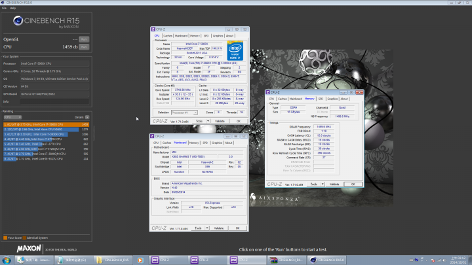Open About tab in top CPU-Z window
Viewport: 472px width, 265px height.
pos(229,36)
